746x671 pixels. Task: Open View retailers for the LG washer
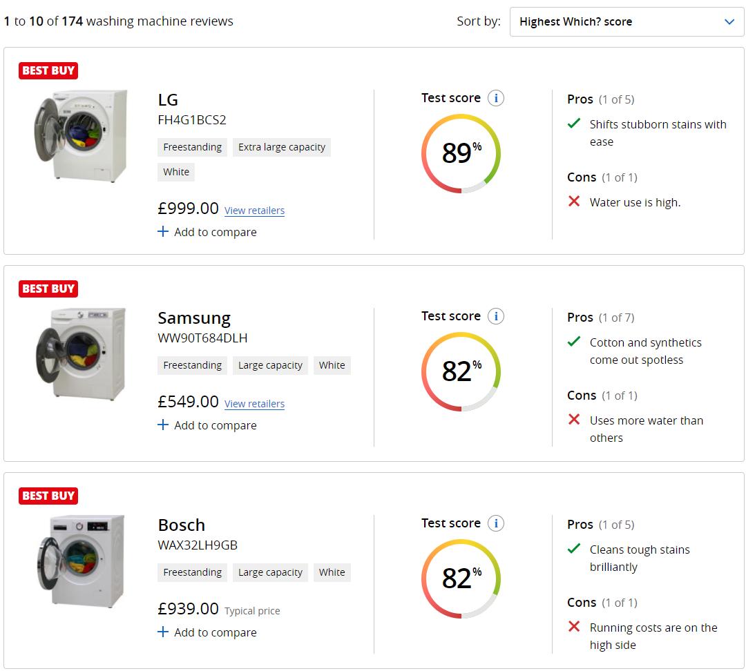[x=254, y=211]
